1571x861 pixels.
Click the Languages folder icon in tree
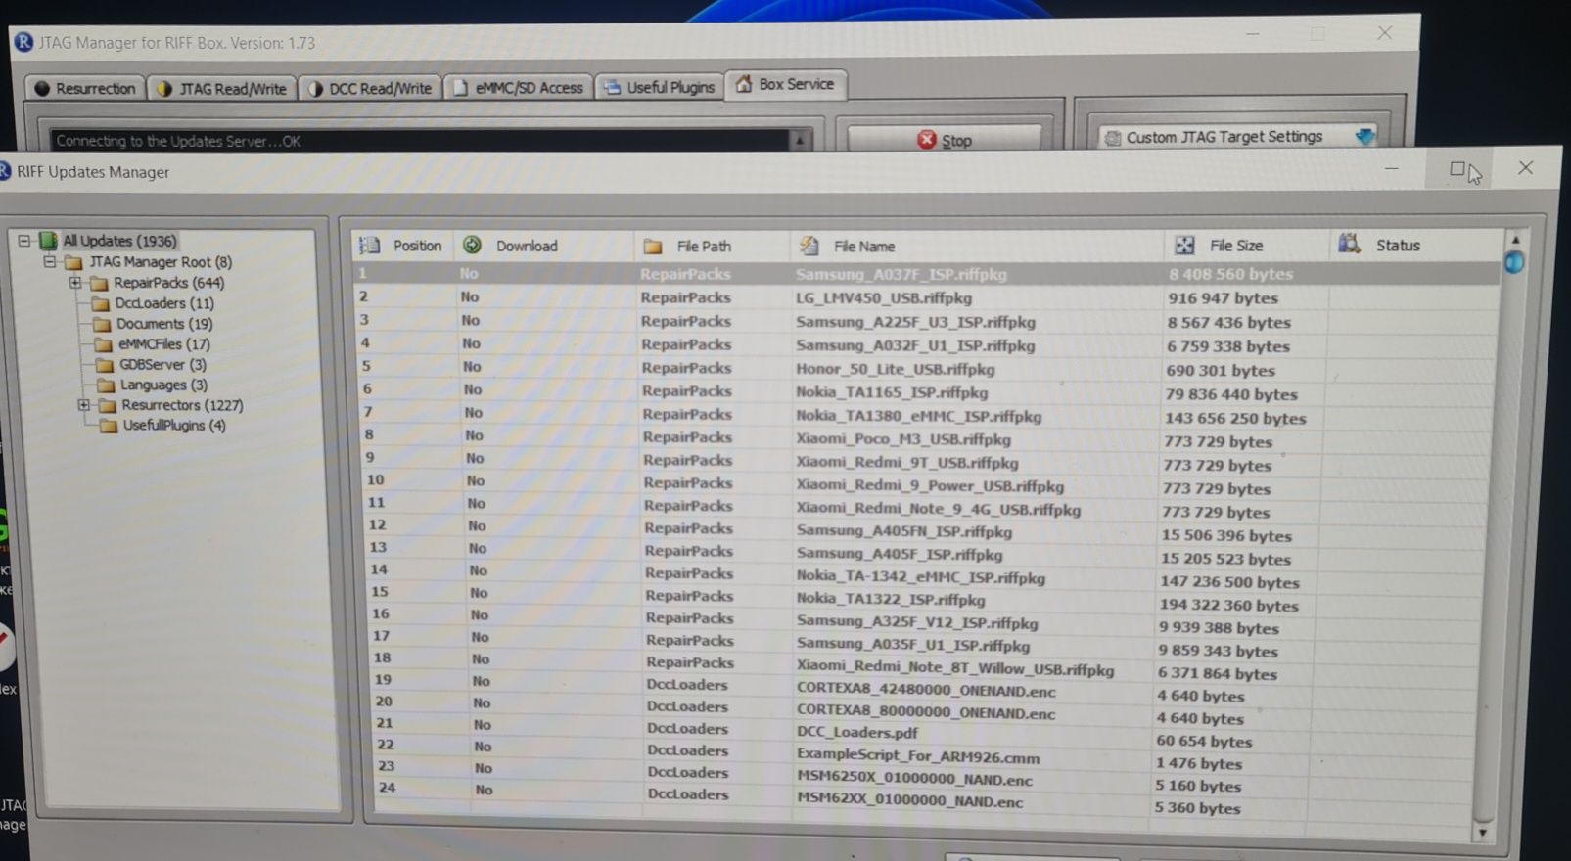(106, 385)
